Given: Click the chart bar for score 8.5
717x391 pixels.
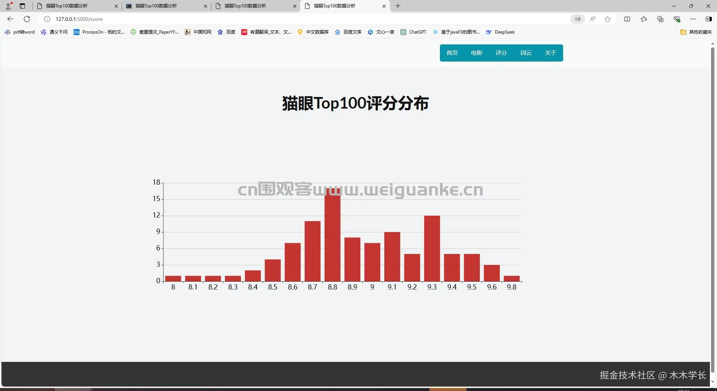Looking at the screenshot, I should 273,270.
